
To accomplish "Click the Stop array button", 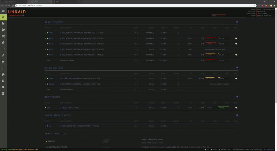I will point(106,141).
